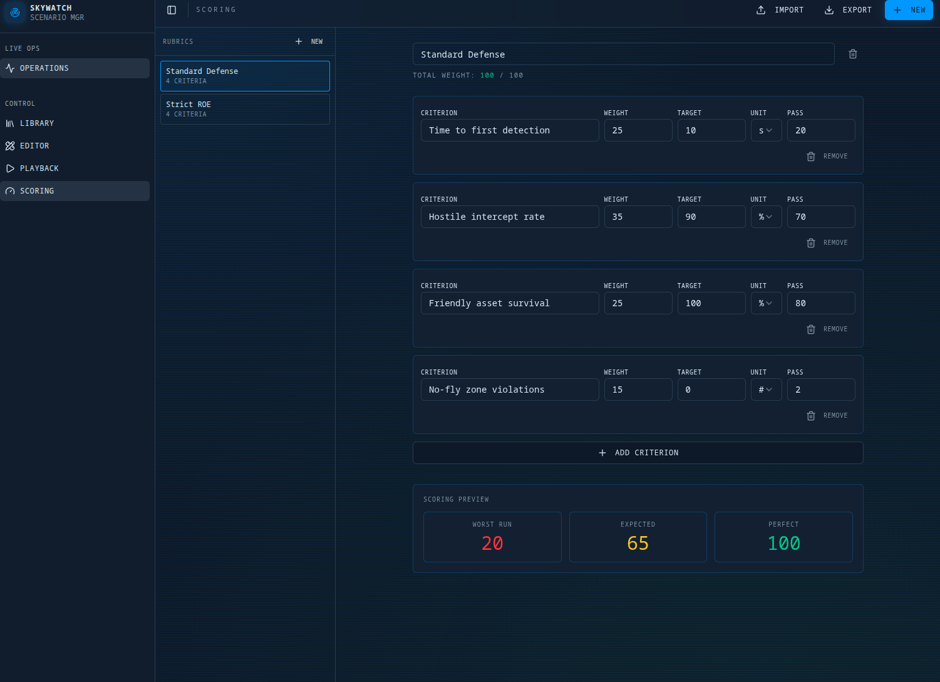This screenshot has width=940, height=682.
Task: Edit weight 15 for No-fly zone violations
Action: pos(638,390)
